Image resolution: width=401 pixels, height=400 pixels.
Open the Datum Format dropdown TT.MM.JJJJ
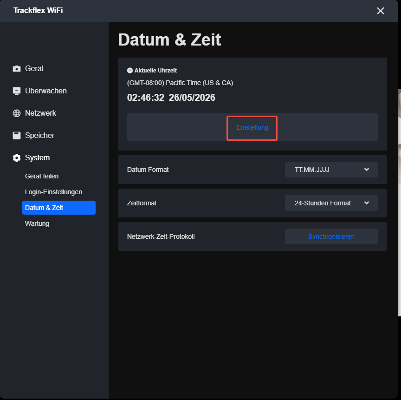click(x=331, y=170)
